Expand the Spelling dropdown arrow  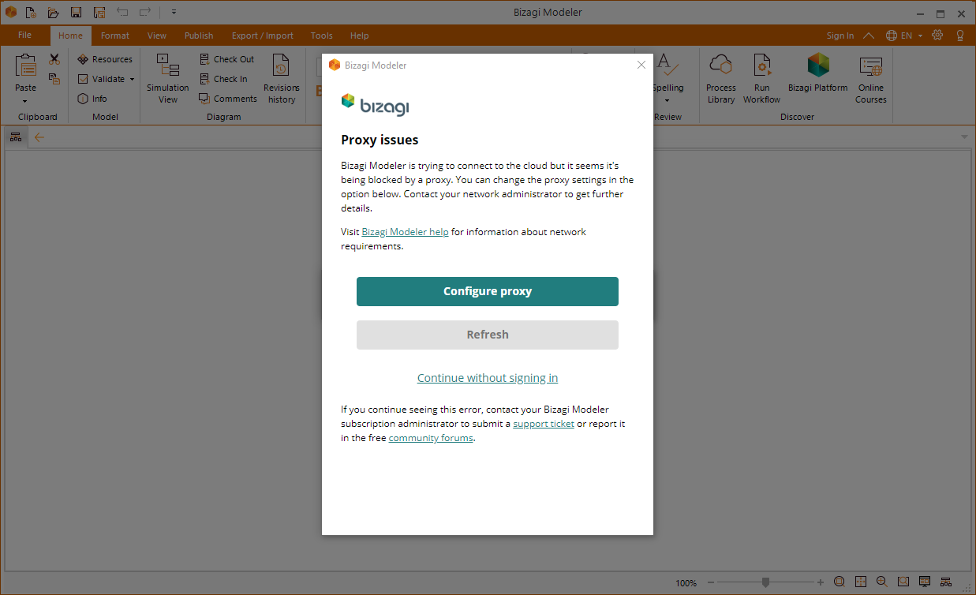pos(667,100)
